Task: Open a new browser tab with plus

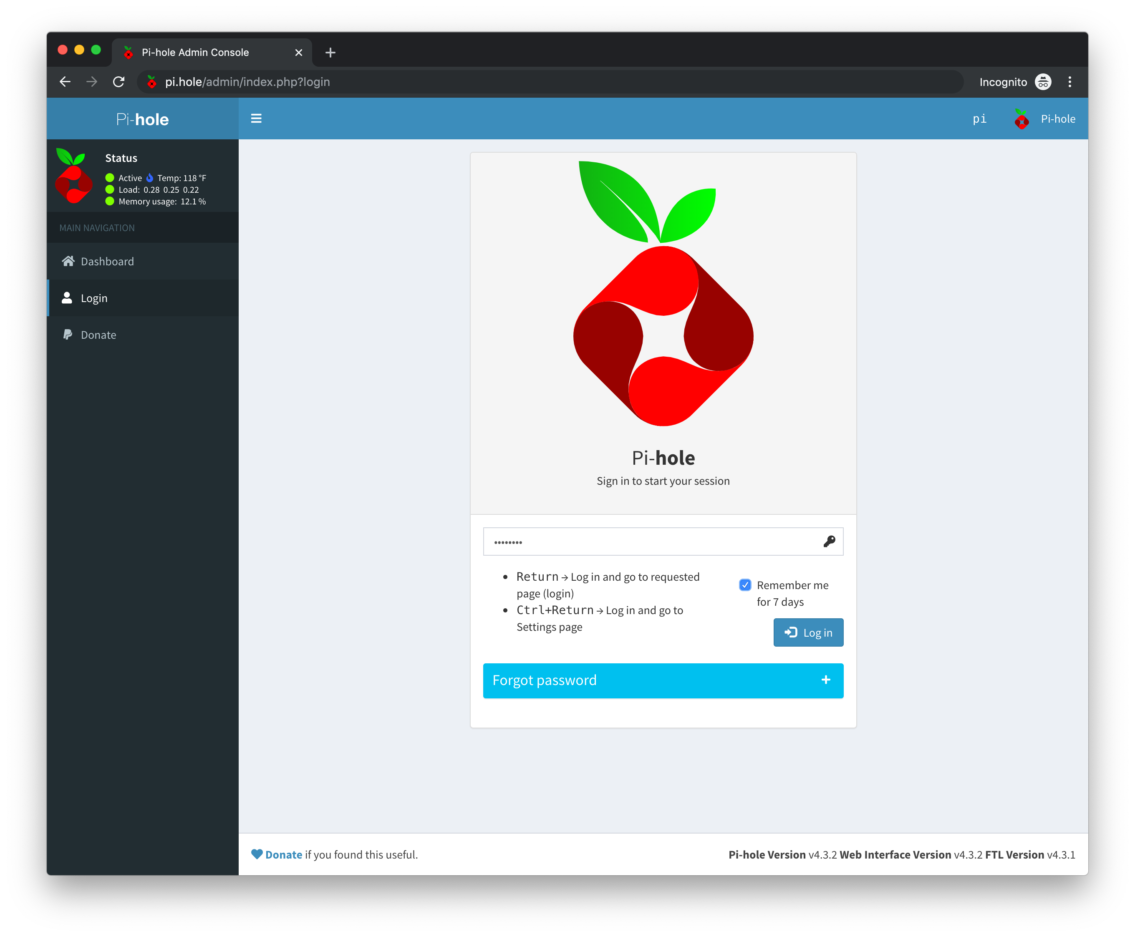Action: point(330,52)
